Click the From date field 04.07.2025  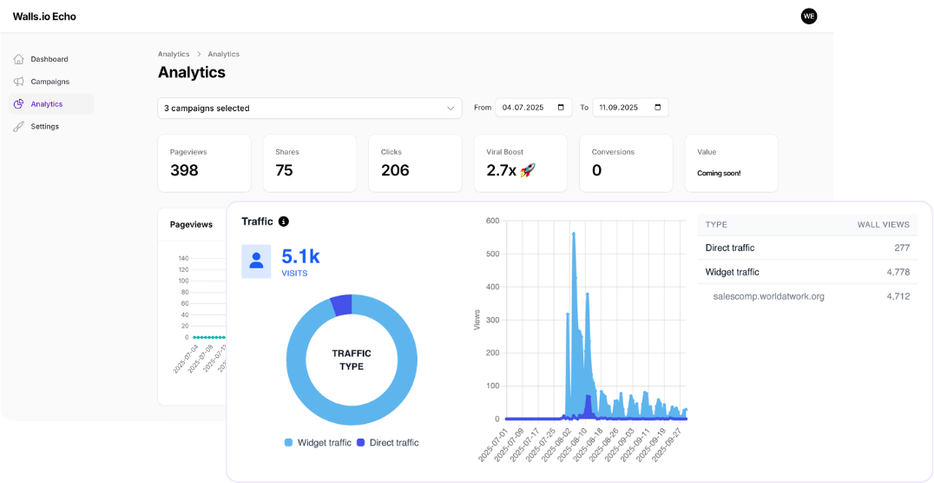[533, 108]
